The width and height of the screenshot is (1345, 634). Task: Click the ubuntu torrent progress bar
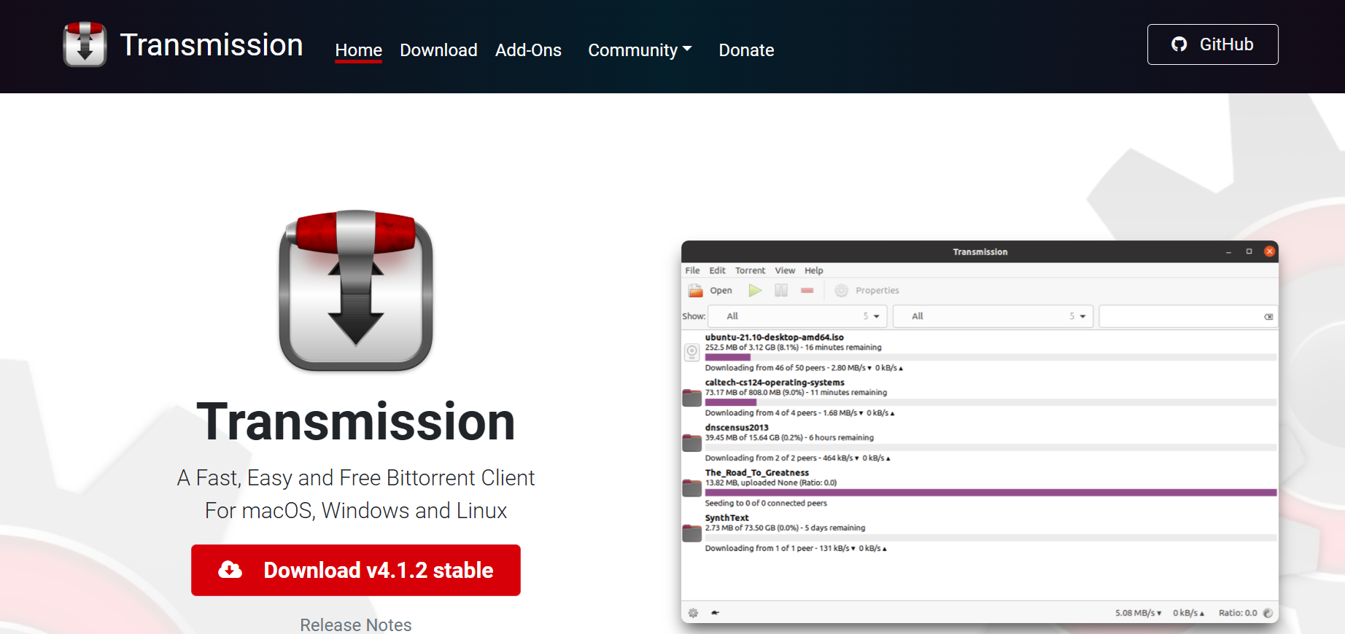click(991, 357)
